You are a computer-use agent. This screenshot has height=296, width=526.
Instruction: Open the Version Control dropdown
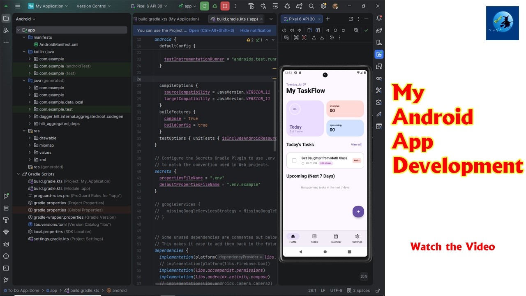tap(94, 6)
